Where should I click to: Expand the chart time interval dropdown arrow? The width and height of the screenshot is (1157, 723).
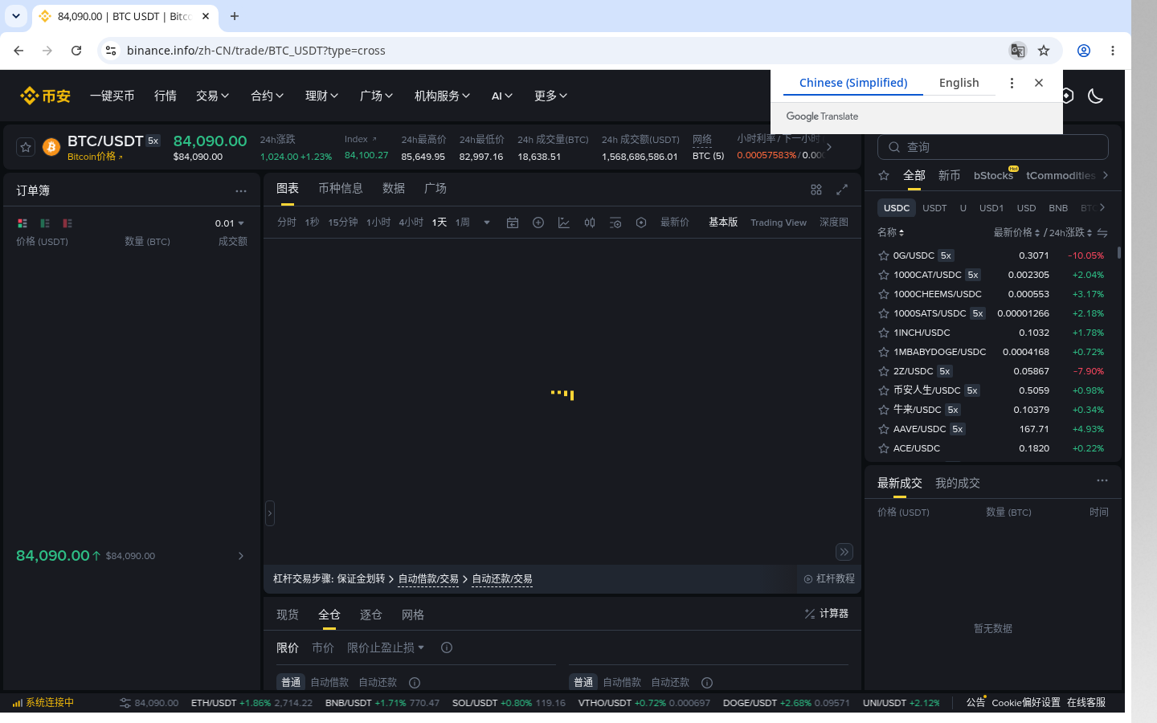[487, 223]
